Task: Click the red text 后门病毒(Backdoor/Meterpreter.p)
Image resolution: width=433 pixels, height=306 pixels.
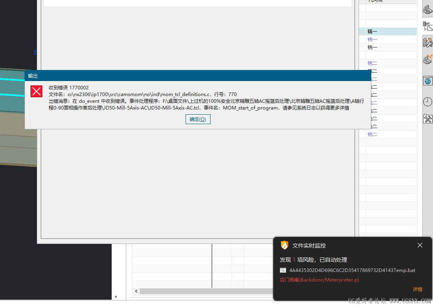Action: coord(319,280)
